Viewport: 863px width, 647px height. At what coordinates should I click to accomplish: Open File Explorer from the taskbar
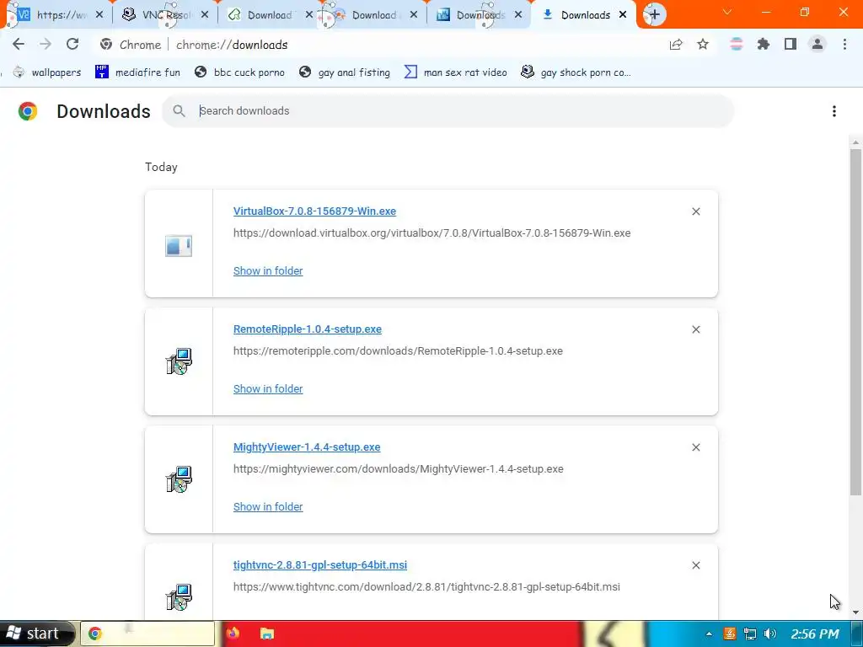(x=267, y=634)
